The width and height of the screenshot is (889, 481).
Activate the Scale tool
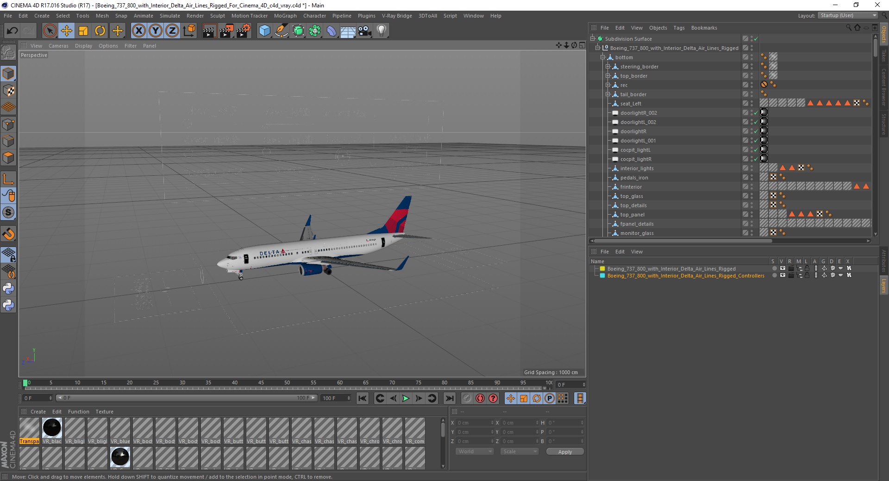tap(83, 31)
